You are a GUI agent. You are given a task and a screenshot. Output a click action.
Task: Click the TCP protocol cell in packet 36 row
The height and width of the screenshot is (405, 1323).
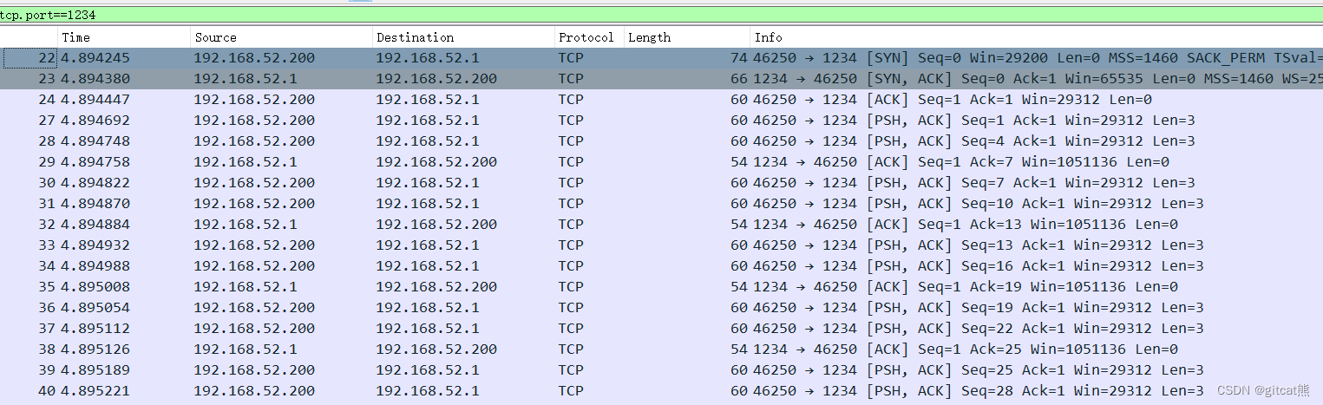click(571, 308)
